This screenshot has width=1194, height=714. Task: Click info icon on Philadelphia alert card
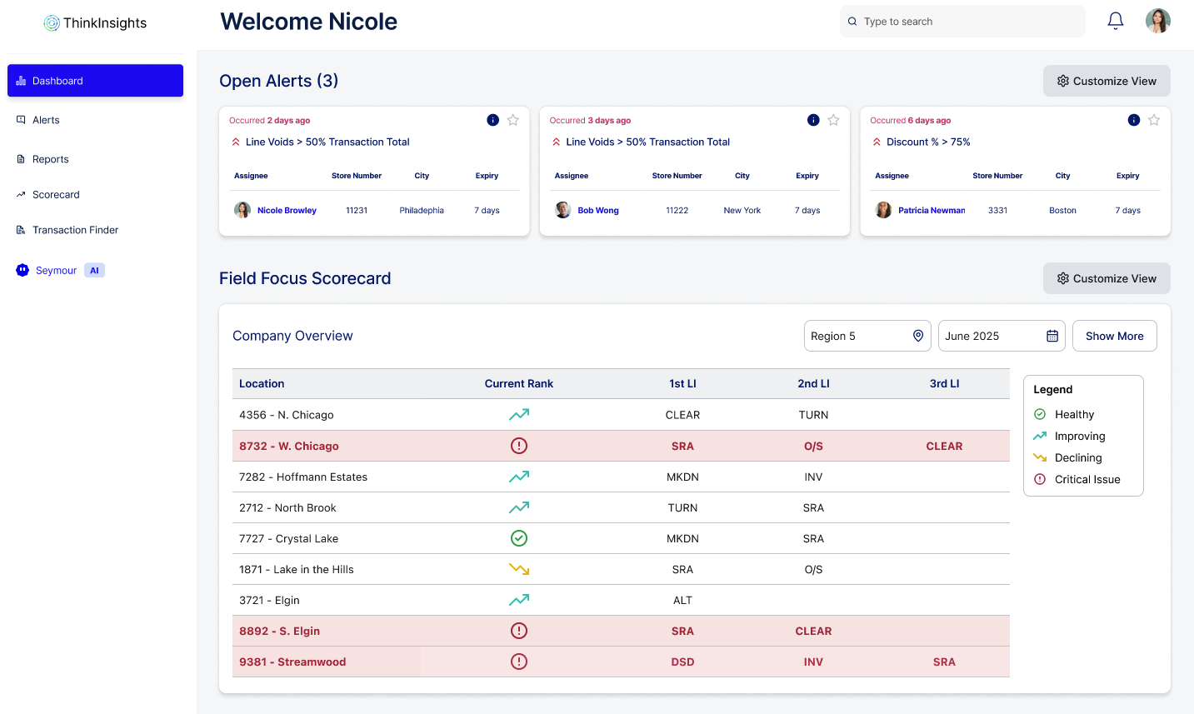click(492, 120)
